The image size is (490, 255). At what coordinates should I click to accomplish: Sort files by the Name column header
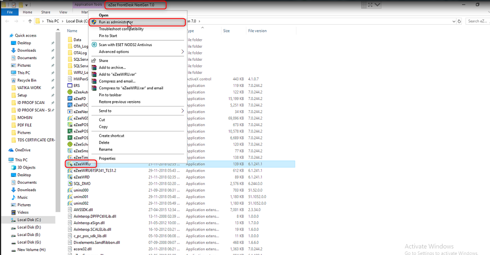72,31
